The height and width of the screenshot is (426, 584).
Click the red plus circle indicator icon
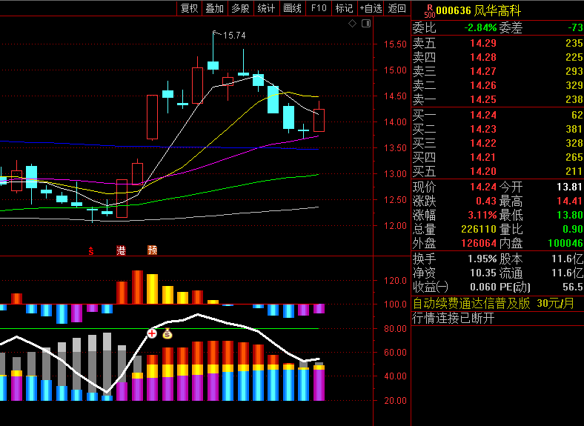(x=153, y=333)
